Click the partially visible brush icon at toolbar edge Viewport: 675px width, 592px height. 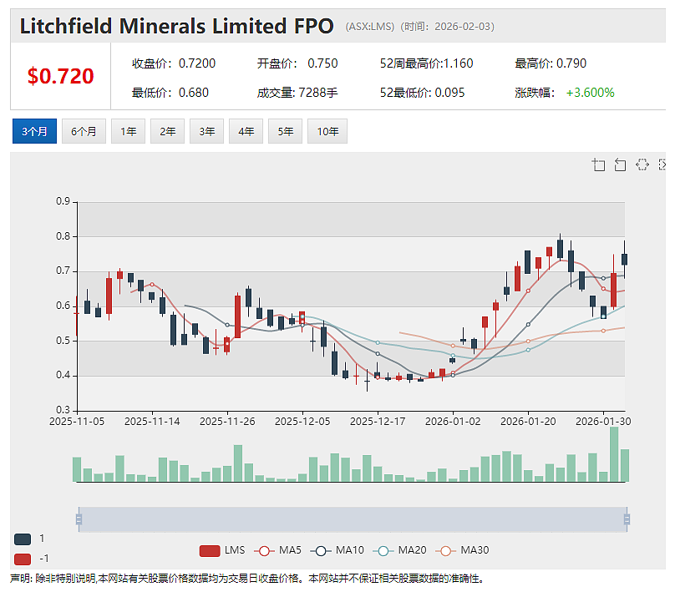coord(662,164)
